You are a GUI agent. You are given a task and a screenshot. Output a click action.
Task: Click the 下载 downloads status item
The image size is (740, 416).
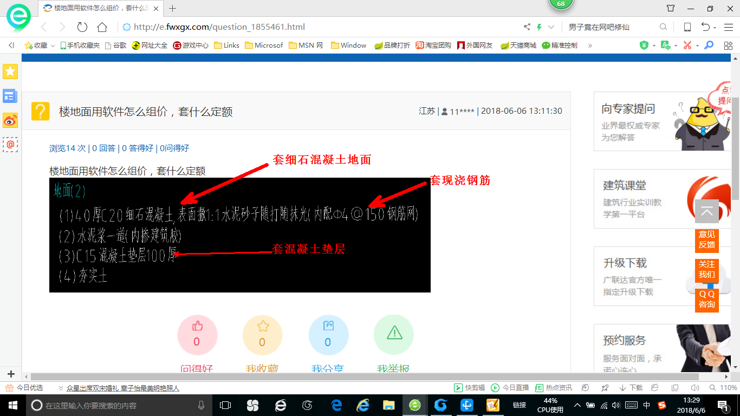pyautogui.click(x=631, y=388)
